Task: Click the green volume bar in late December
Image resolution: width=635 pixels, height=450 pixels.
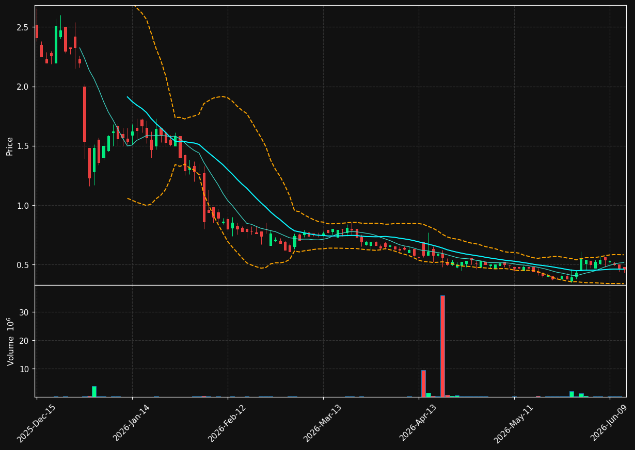Action: [x=94, y=392]
